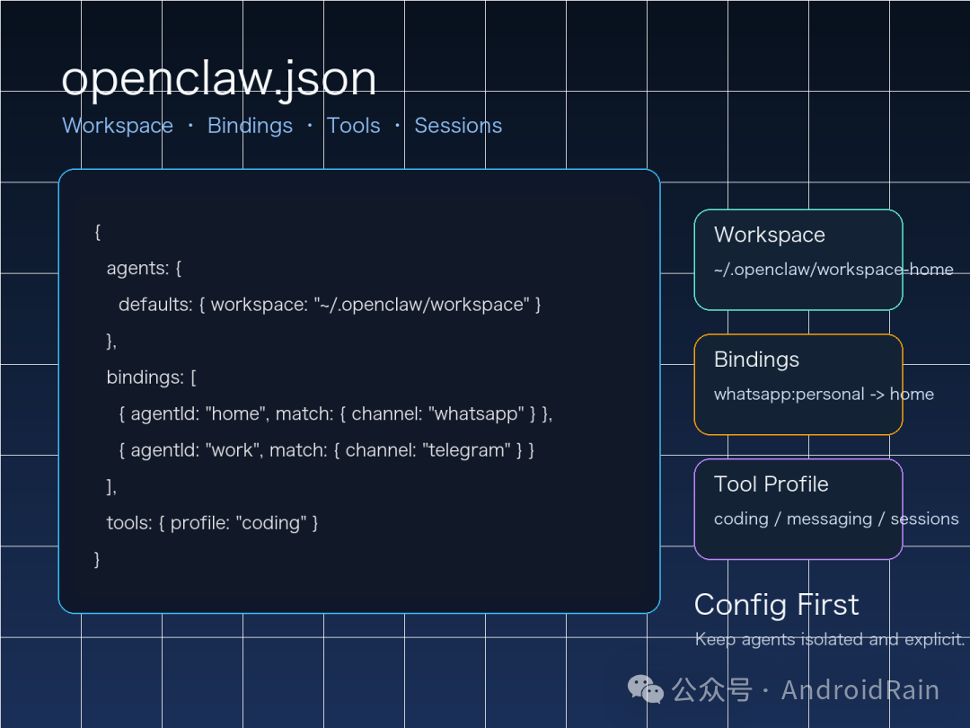
Task: Click the Tools link in the header
Action: [353, 126]
